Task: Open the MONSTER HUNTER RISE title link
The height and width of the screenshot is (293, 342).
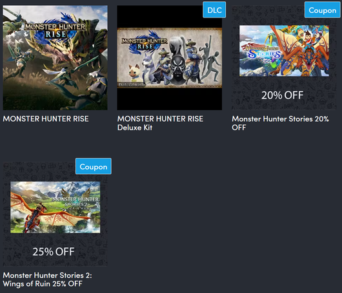Action: 46,119
